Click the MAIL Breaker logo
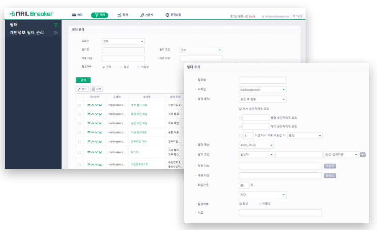Screen dimensions: 377x230 (31, 14)
